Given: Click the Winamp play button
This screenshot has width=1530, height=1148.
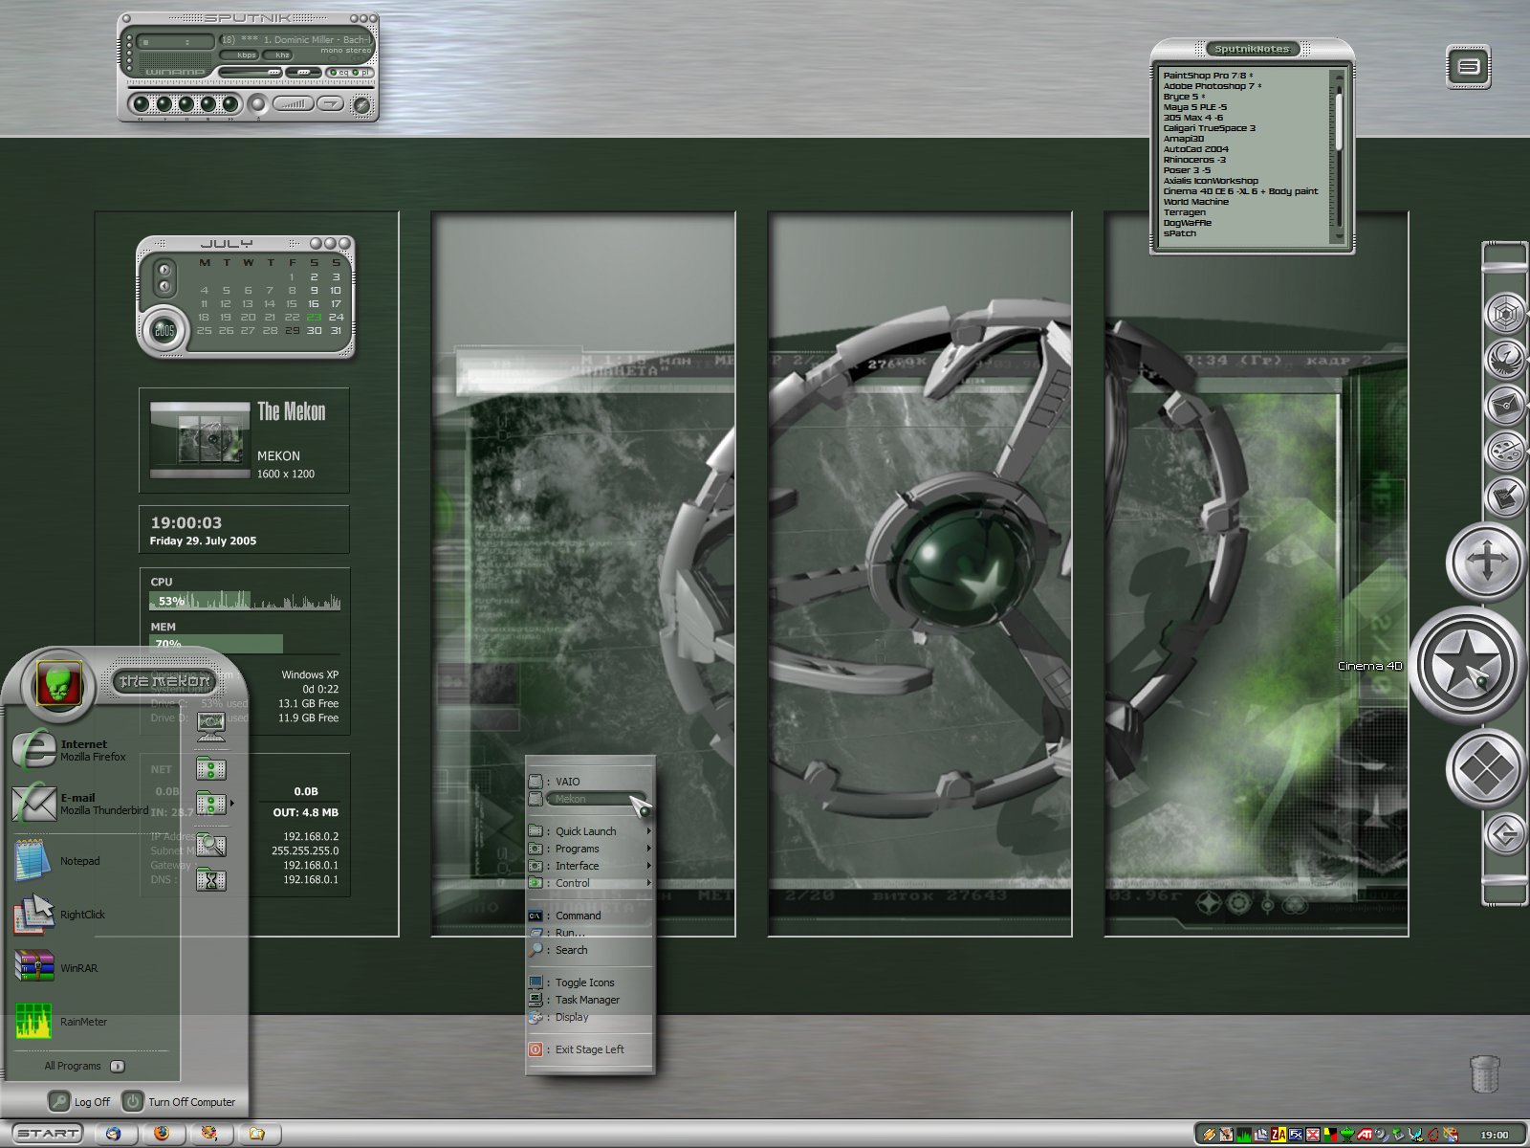Looking at the screenshot, I should tap(164, 104).
